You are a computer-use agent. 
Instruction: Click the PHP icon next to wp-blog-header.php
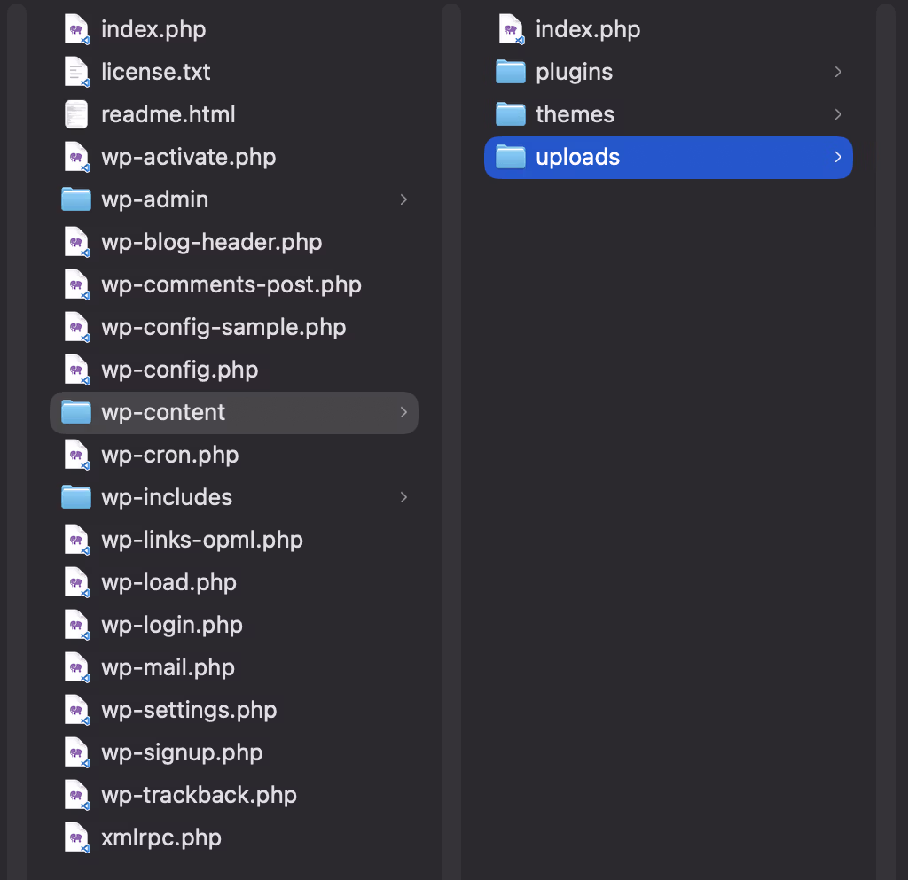[76, 243]
